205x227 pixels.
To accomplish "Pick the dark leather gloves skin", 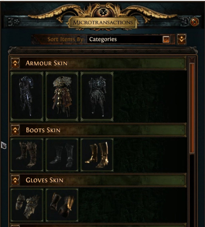I will click(62, 205).
